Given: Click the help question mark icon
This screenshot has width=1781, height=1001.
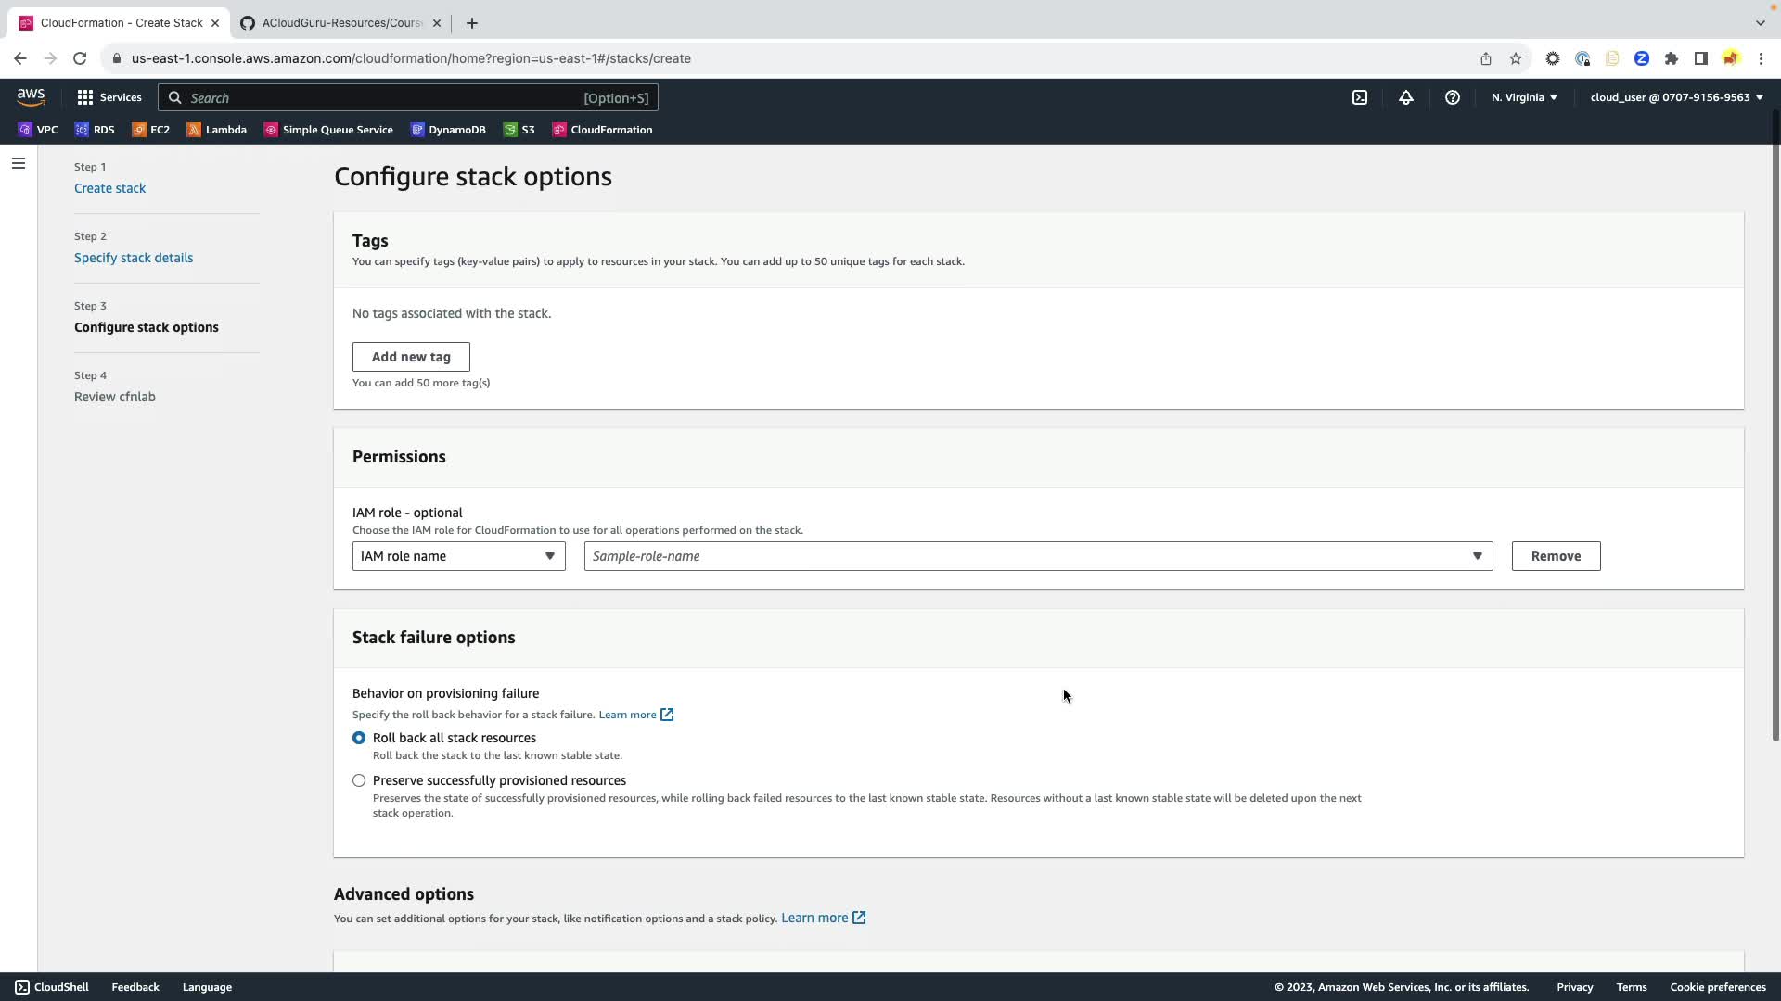Looking at the screenshot, I should [x=1453, y=97].
